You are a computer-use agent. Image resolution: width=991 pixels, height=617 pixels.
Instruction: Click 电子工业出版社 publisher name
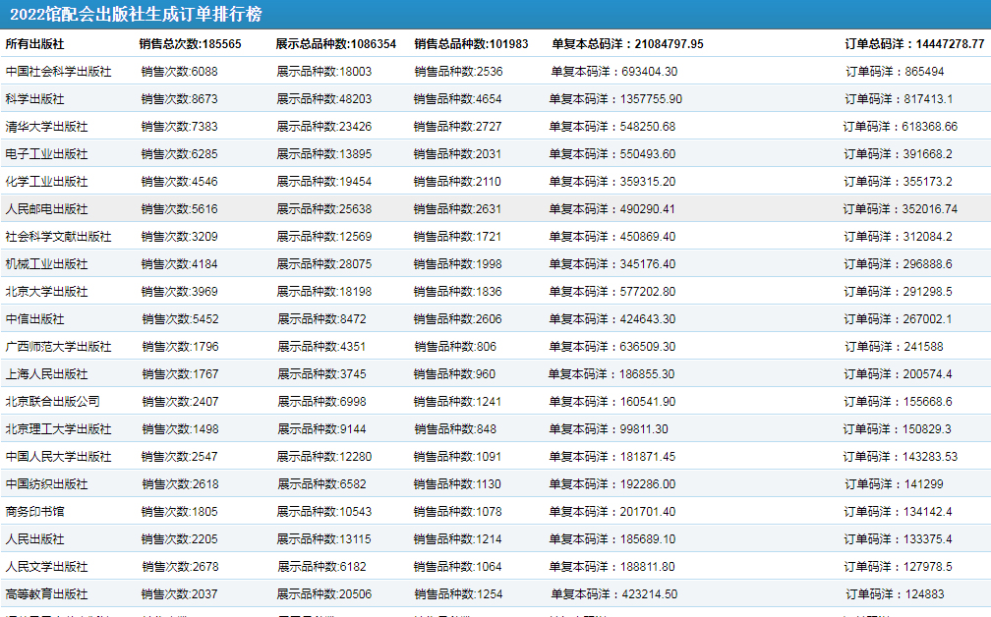click(46, 154)
